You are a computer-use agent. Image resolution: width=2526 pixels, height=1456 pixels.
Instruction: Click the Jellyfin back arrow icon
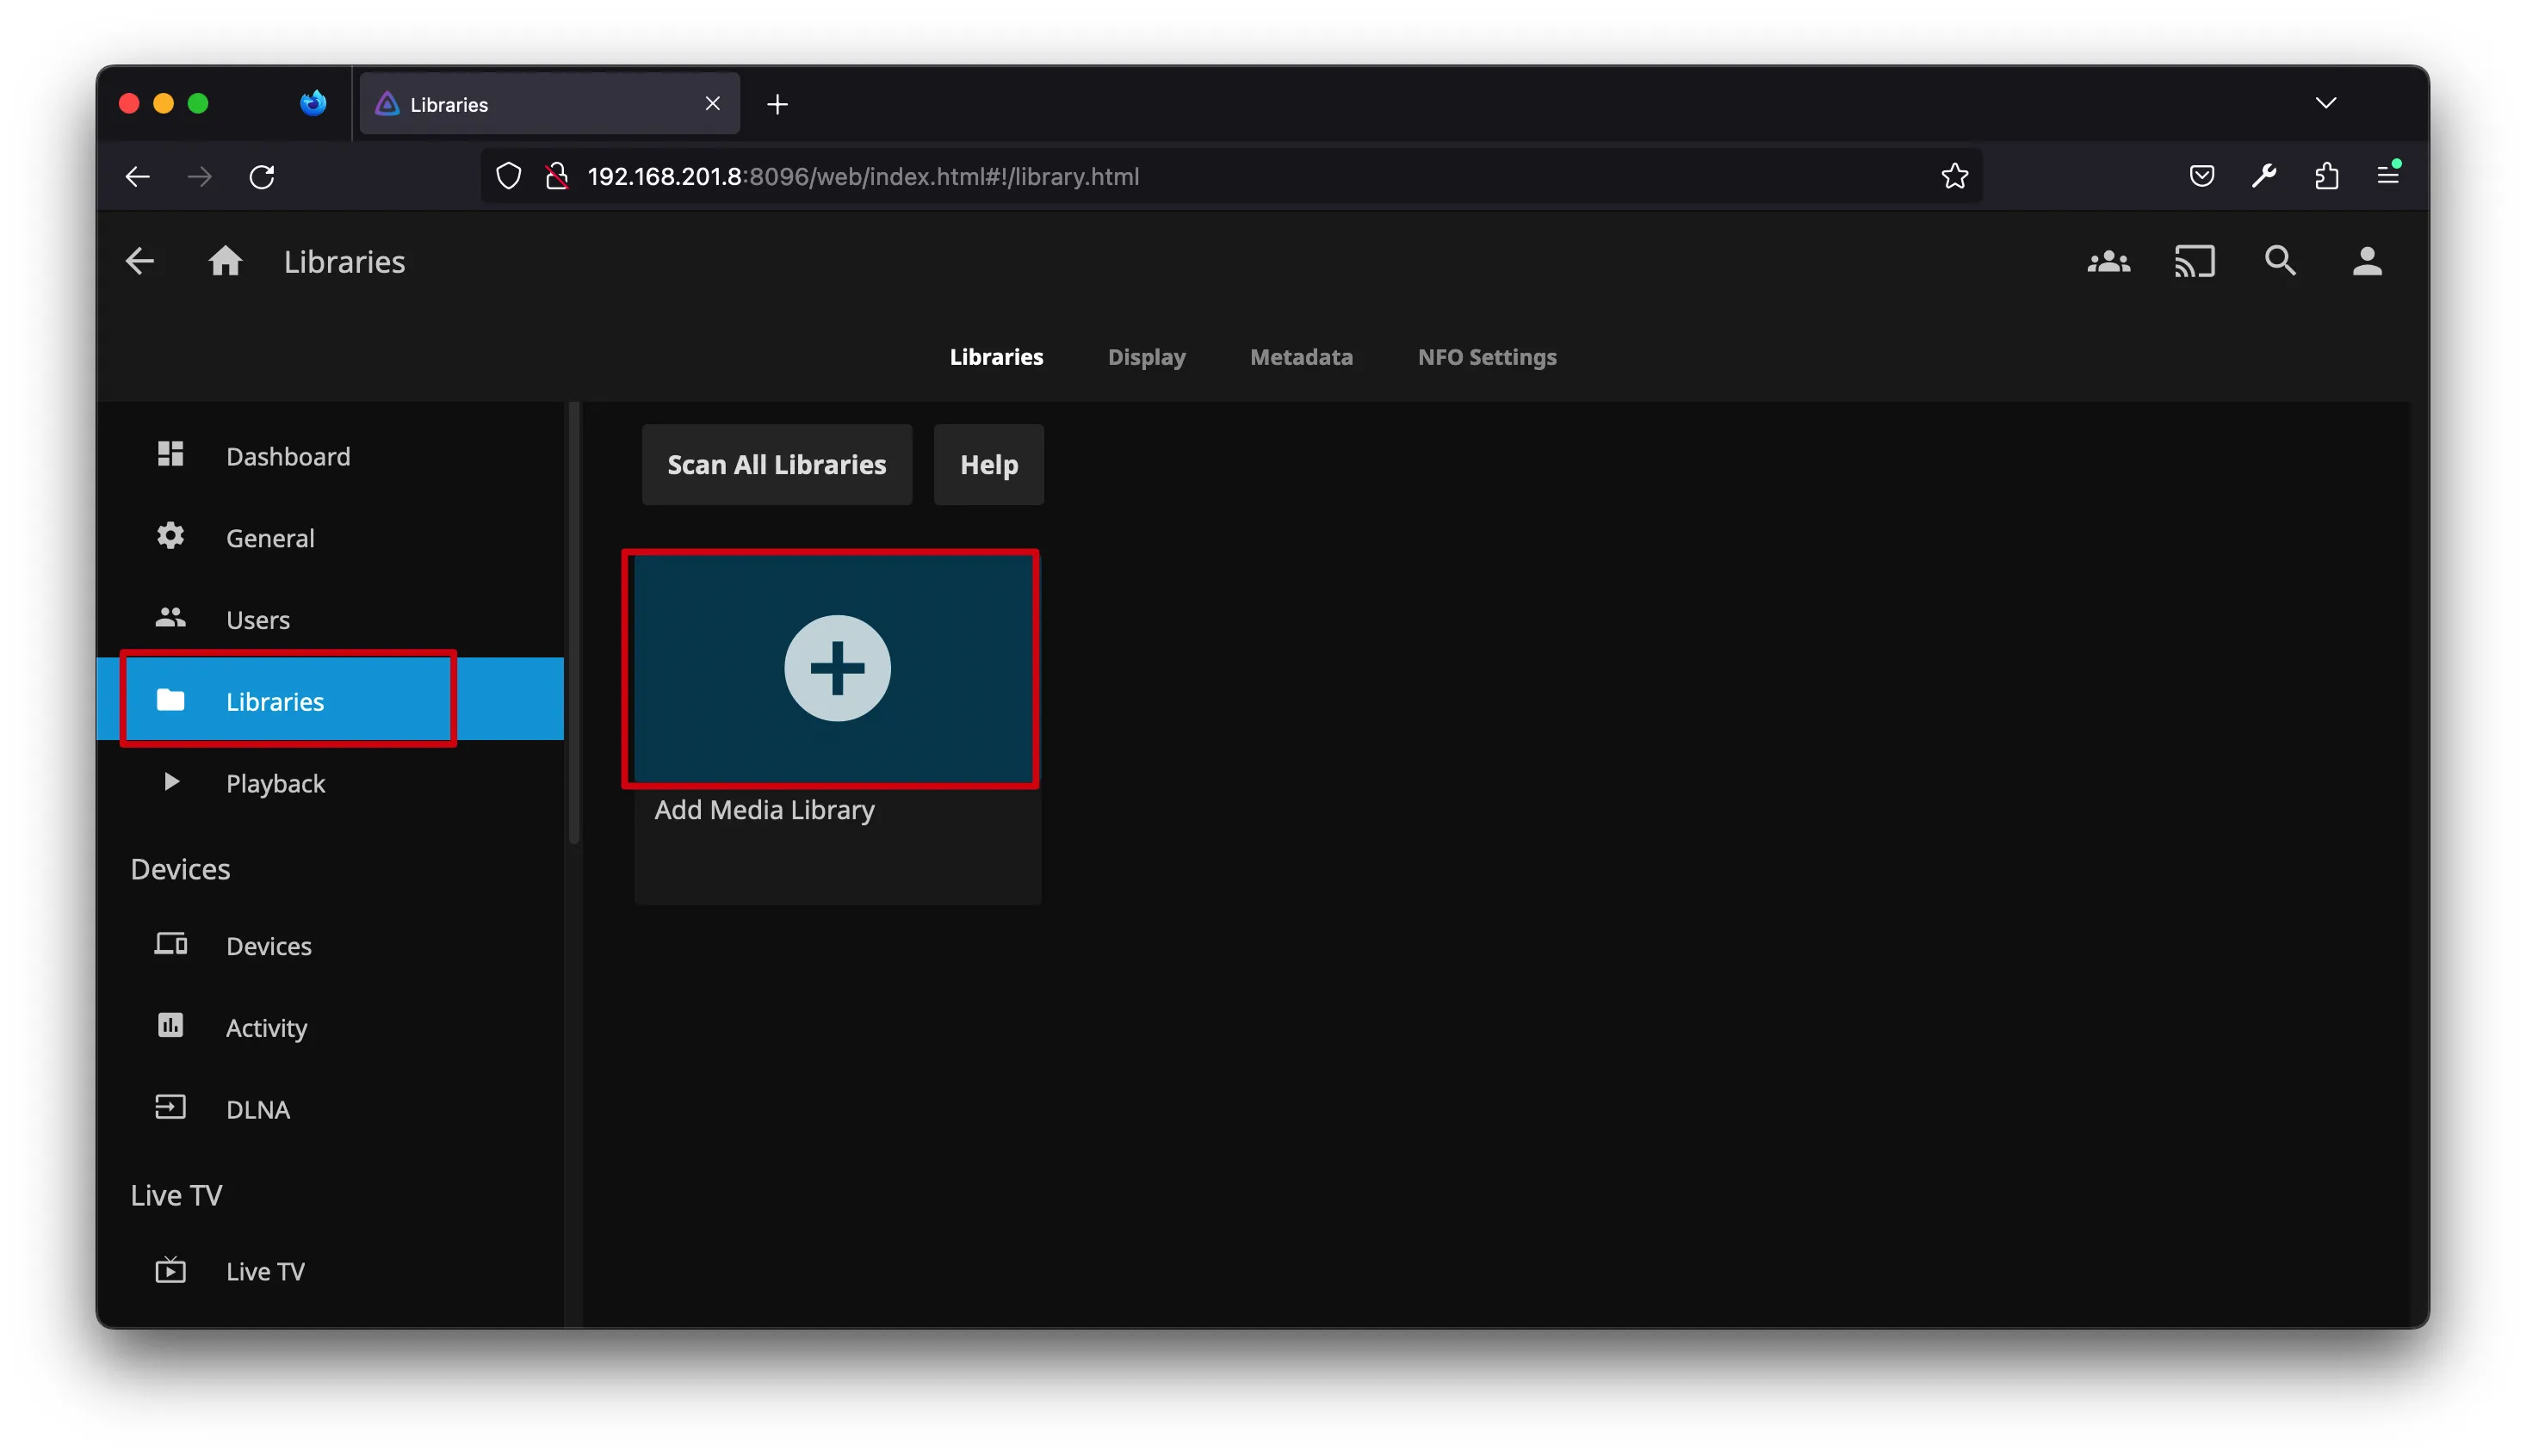(140, 261)
